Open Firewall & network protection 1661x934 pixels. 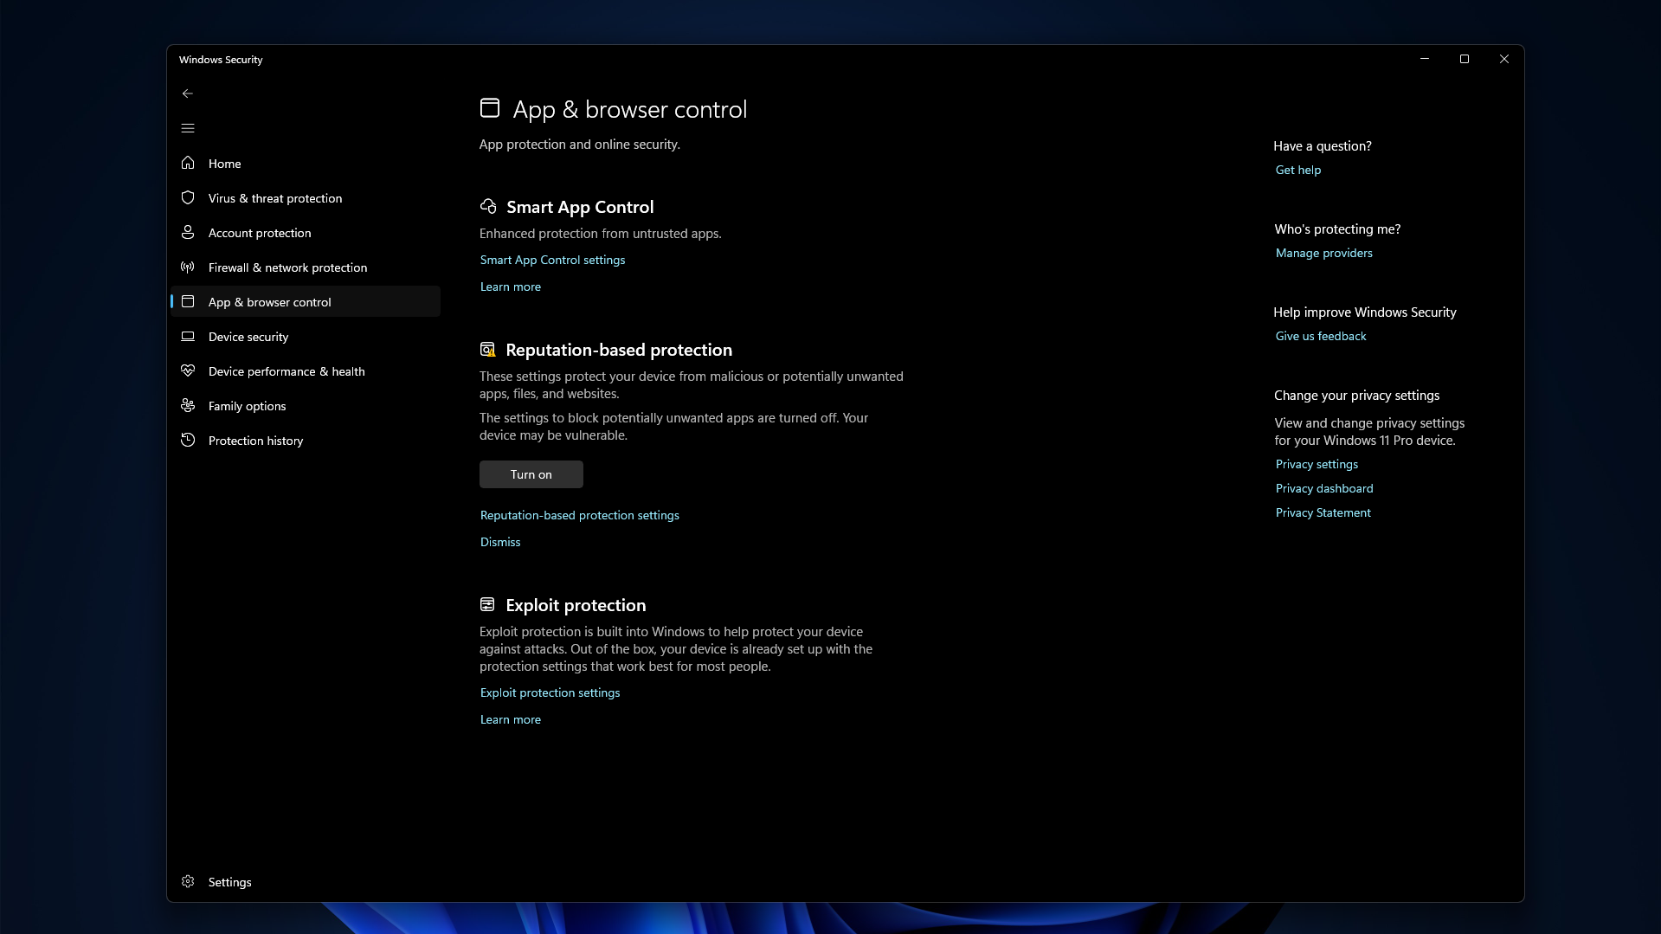[x=305, y=267]
